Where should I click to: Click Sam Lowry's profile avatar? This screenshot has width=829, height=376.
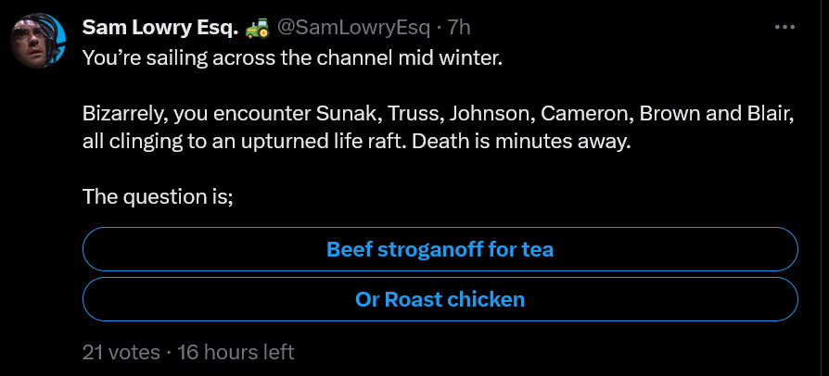pyautogui.click(x=37, y=41)
